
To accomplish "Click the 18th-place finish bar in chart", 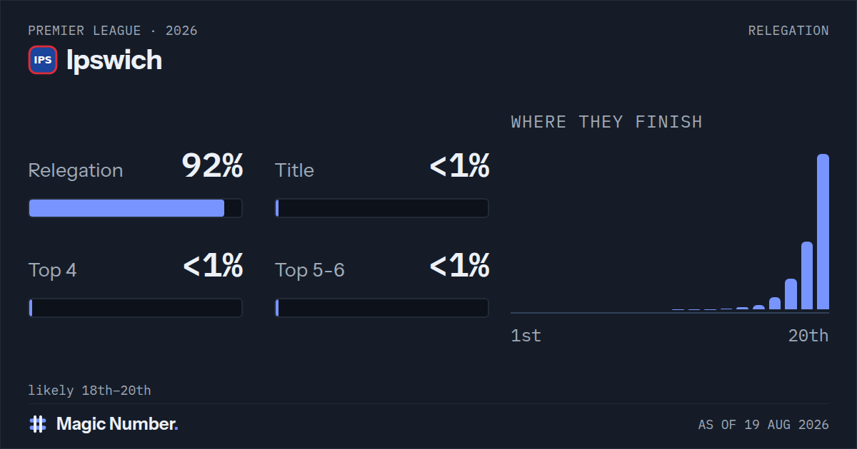I will coord(791,294).
